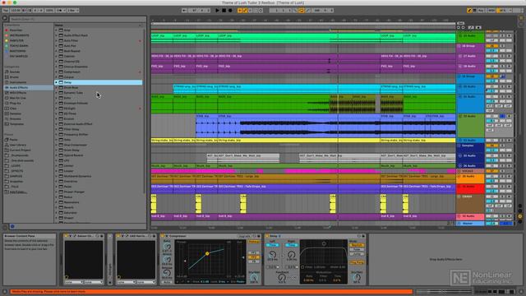Toggle Delay right channel Sync button

click(291, 245)
